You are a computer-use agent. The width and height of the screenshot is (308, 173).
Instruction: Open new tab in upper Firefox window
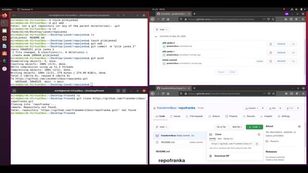(194, 14)
